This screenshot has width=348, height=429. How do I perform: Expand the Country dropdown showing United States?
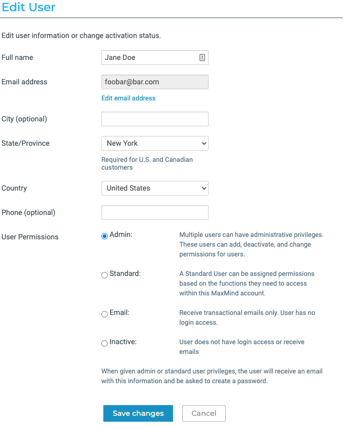(155, 188)
